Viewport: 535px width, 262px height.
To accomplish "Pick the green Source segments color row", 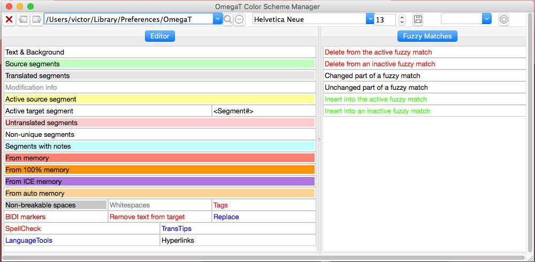I will (x=160, y=64).
